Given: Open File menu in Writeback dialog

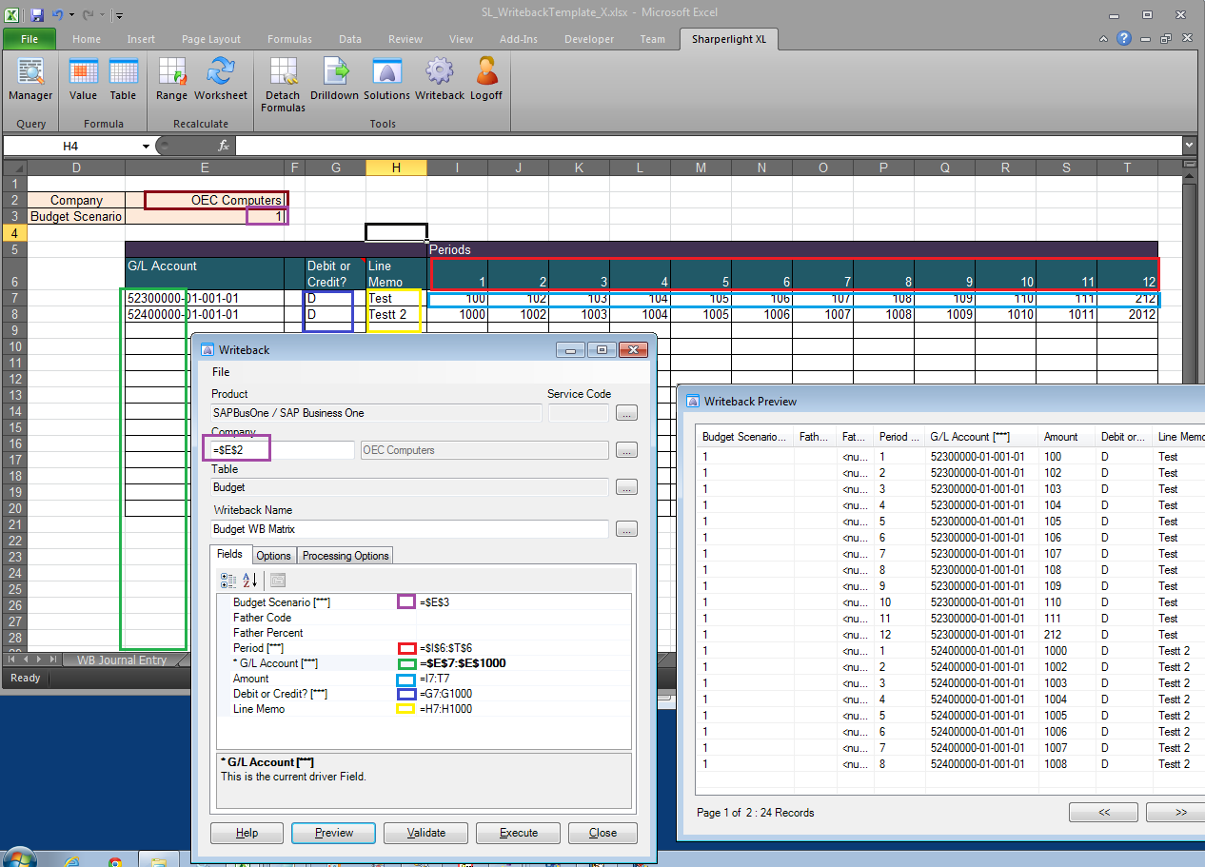Looking at the screenshot, I should (x=221, y=372).
